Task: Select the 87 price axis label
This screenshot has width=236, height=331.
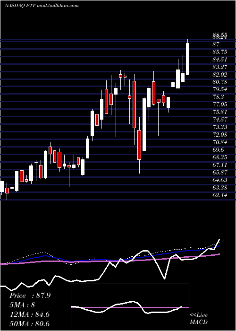Action: coord(216,44)
